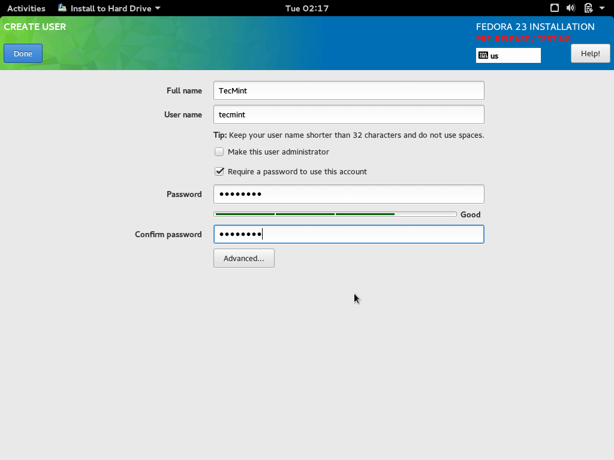Open the Advanced... user settings

(243, 259)
